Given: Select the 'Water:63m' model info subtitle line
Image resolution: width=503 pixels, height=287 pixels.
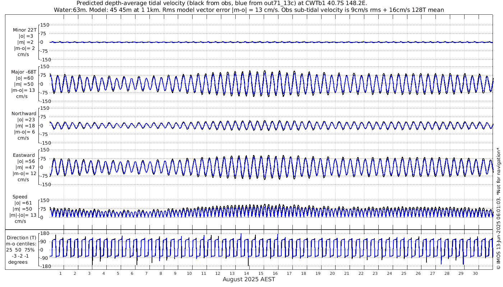Looking at the screenshot, I should (249, 10).
